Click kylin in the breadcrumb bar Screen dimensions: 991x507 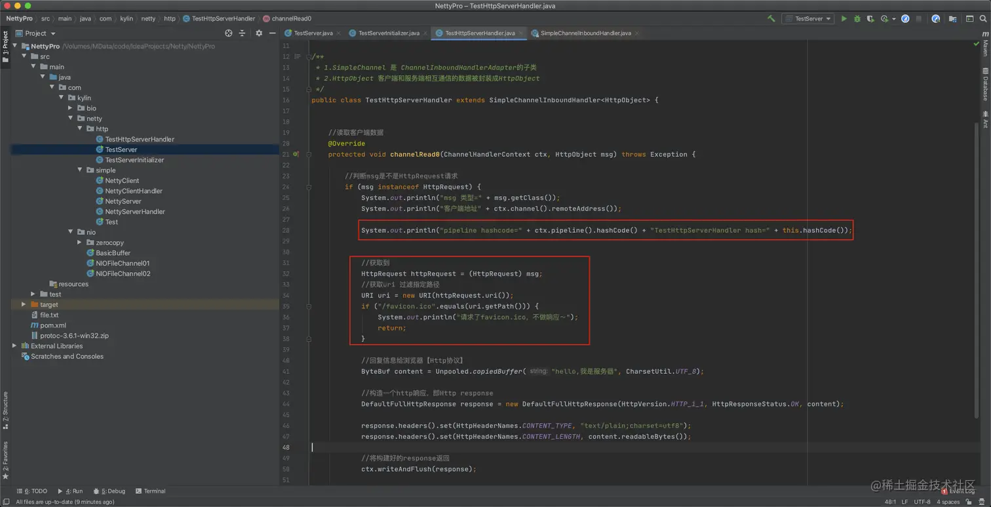click(126, 19)
